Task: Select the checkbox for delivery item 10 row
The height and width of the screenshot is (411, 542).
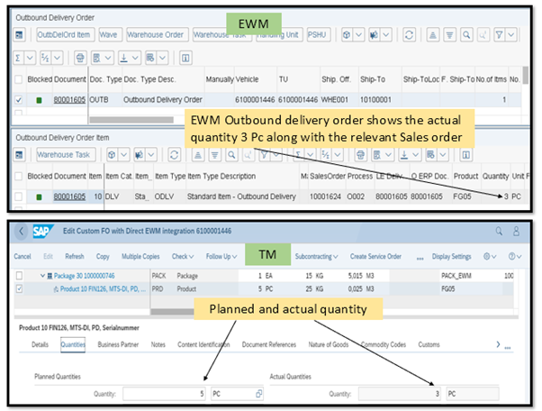Action: (20, 196)
